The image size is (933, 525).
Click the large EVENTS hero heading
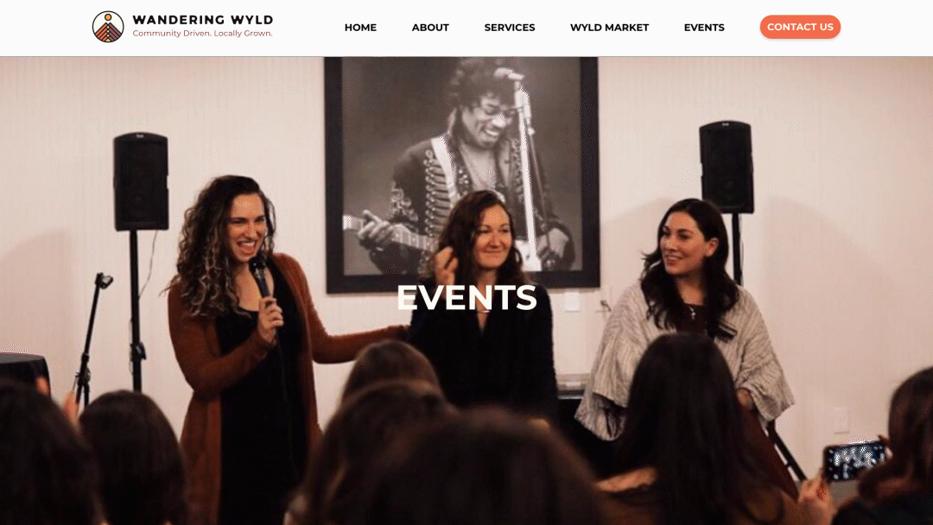point(466,297)
